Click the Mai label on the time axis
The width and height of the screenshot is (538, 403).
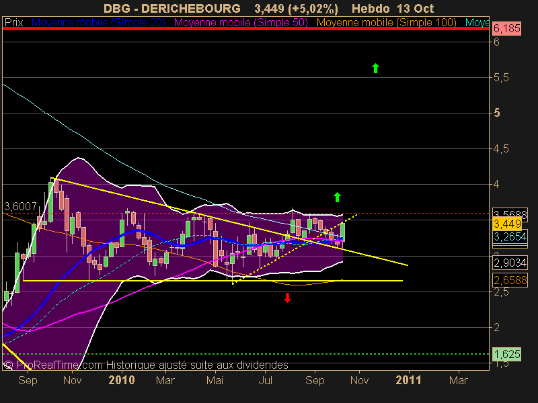coord(215,380)
